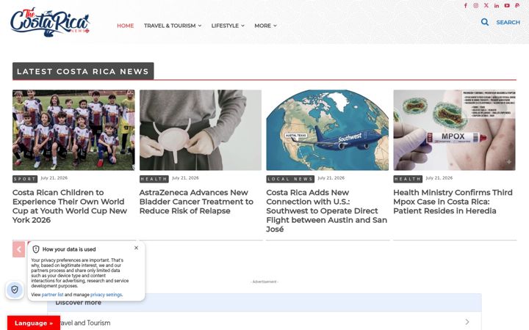The image size is (529, 330).
Task: Open the YouTube social icon
Action: (x=507, y=5)
